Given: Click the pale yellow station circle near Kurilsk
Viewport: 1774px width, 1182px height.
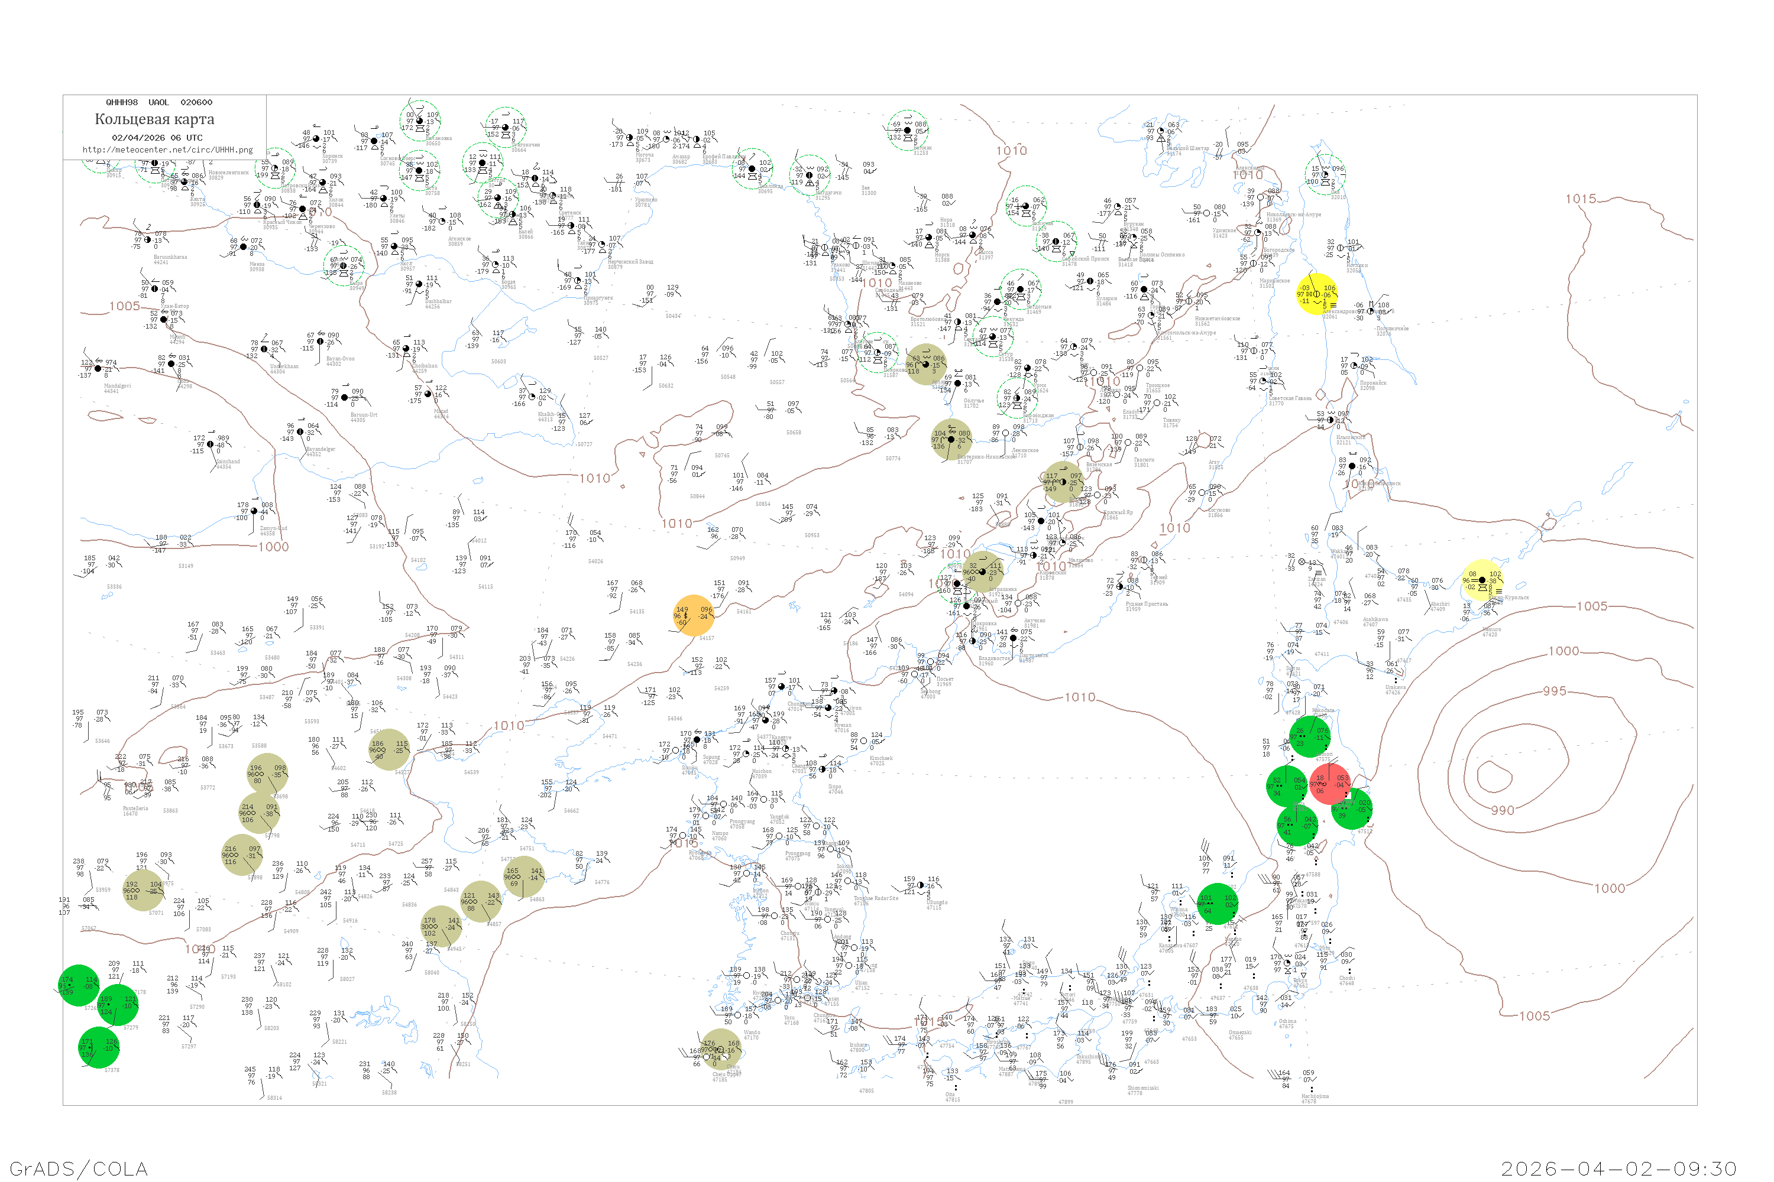Looking at the screenshot, I should 1482,580.
